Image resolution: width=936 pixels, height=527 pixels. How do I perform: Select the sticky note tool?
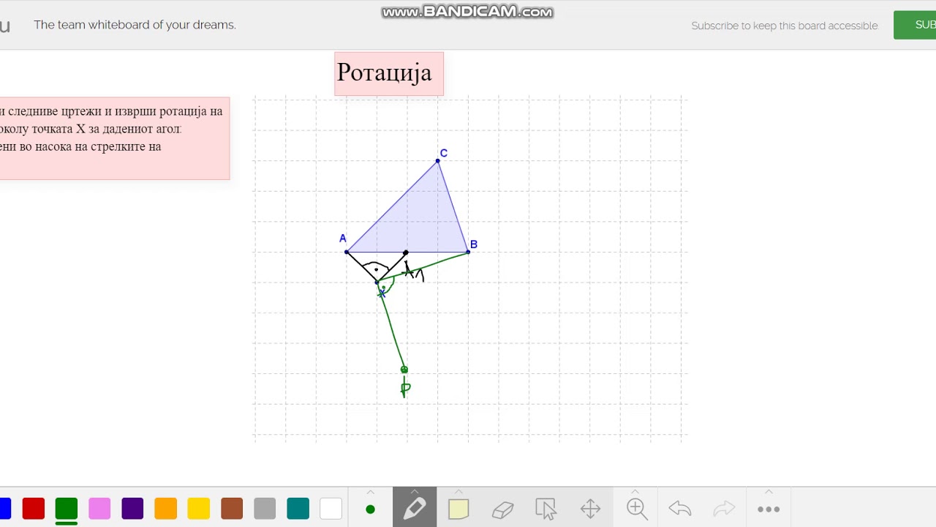pos(458,509)
